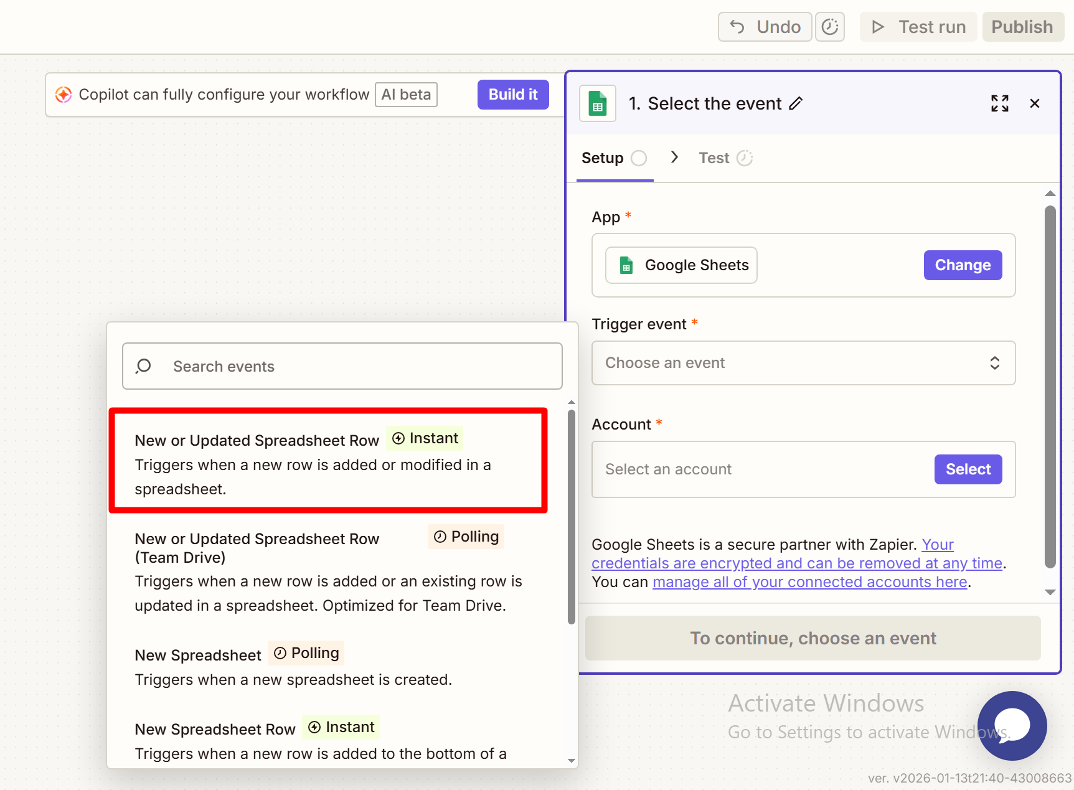Publish the workflow

coord(1022,27)
